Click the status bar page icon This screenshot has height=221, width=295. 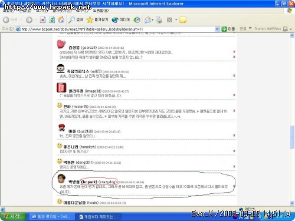tap(3, 209)
